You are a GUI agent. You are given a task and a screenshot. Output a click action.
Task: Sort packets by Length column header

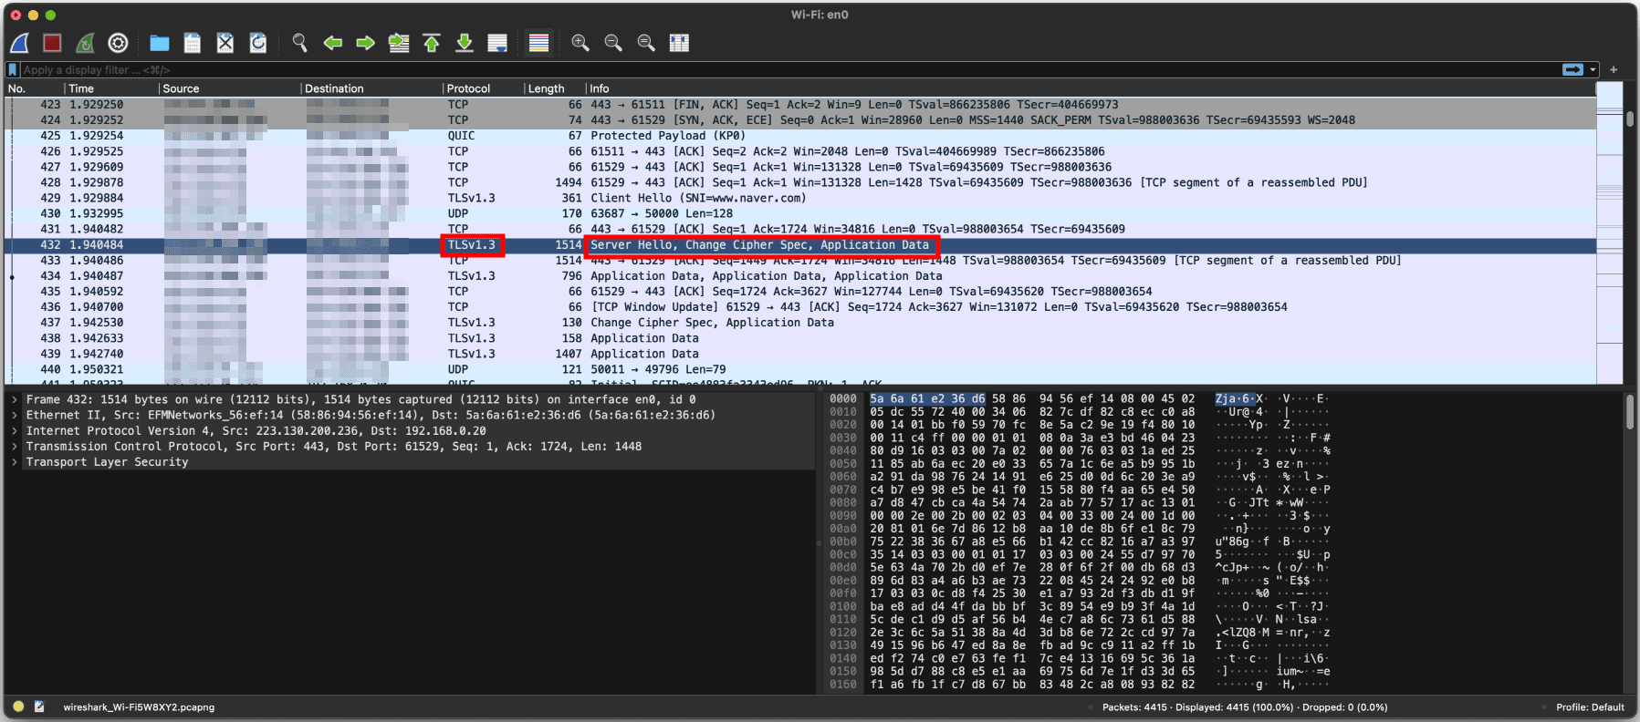[546, 88]
